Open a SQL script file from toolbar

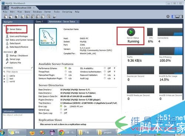(x=11, y=17)
